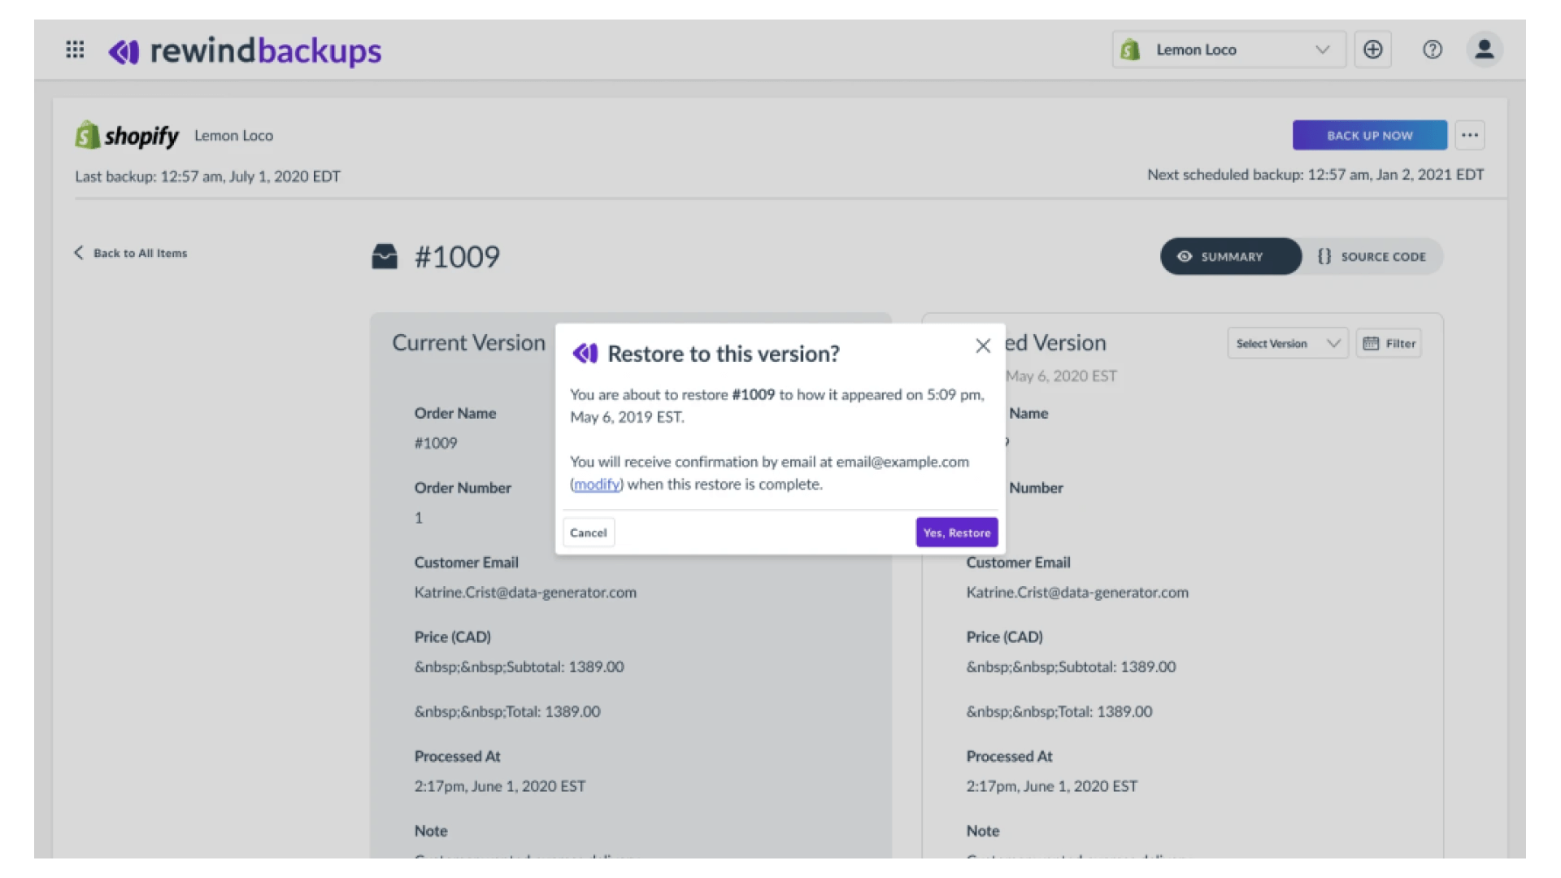Image resolution: width=1561 pixels, height=878 pixels.
Task: Click #1009 value under Order Name
Action: 436,443
